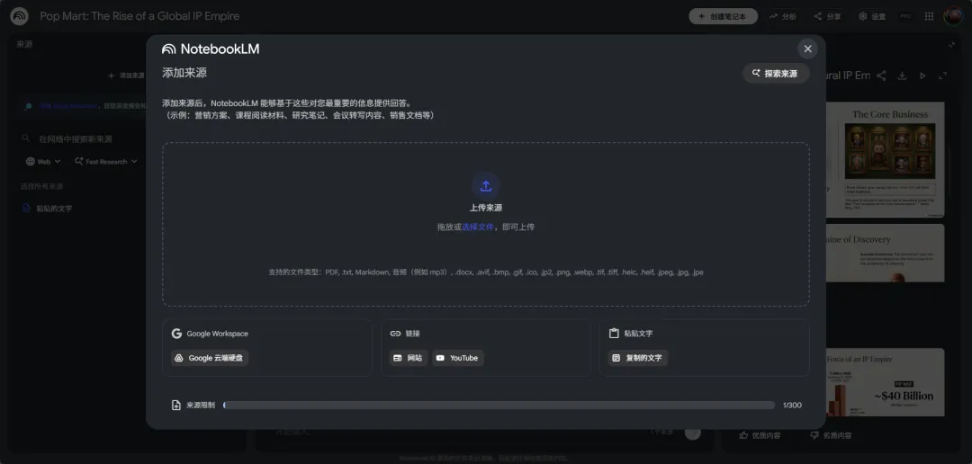Viewport: 972px width, 464px height.
Task: Click 分享 in the header
Action: [x=828, y=17]
